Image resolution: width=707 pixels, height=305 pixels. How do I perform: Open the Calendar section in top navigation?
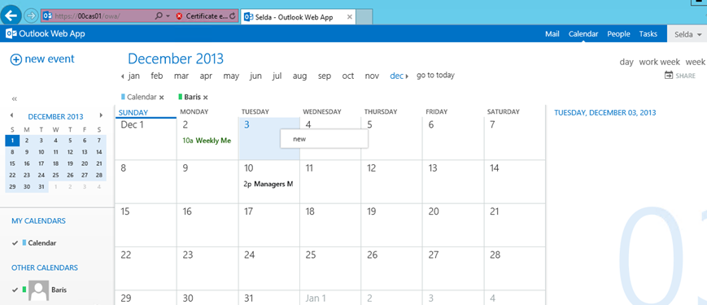tap(583, 34)
